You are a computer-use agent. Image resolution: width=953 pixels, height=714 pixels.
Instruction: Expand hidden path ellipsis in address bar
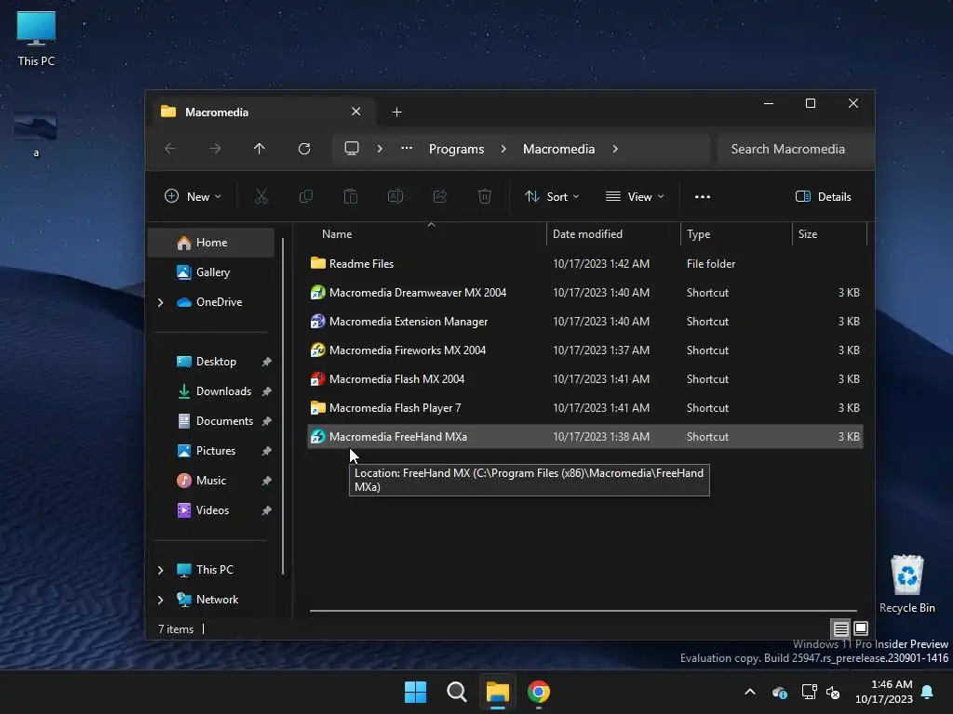click(x=407, y=149)
